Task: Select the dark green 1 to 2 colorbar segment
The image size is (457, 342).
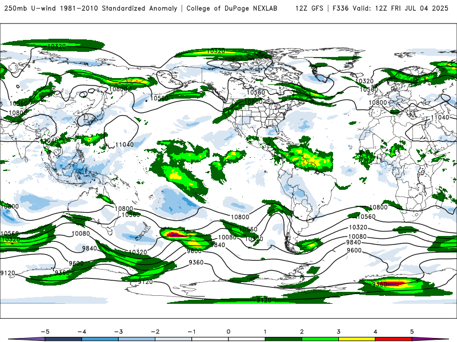Action: pyautogui.click(x=283, y=339)
